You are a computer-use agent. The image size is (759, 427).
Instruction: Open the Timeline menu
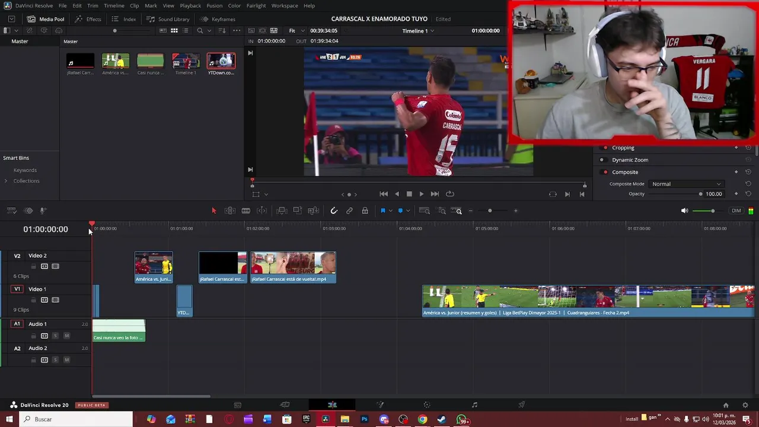114,5
